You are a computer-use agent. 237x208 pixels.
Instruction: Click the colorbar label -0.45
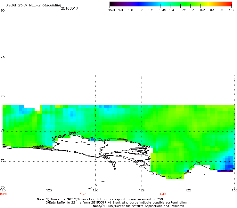(161, 10)
